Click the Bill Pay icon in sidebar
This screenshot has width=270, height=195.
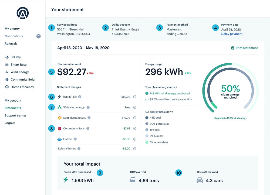coord(7,57)
